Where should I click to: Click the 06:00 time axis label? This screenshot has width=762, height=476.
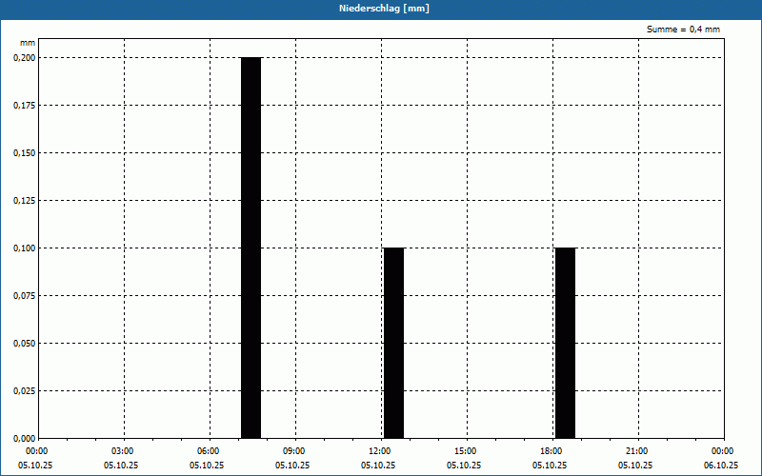pos(207,451)
